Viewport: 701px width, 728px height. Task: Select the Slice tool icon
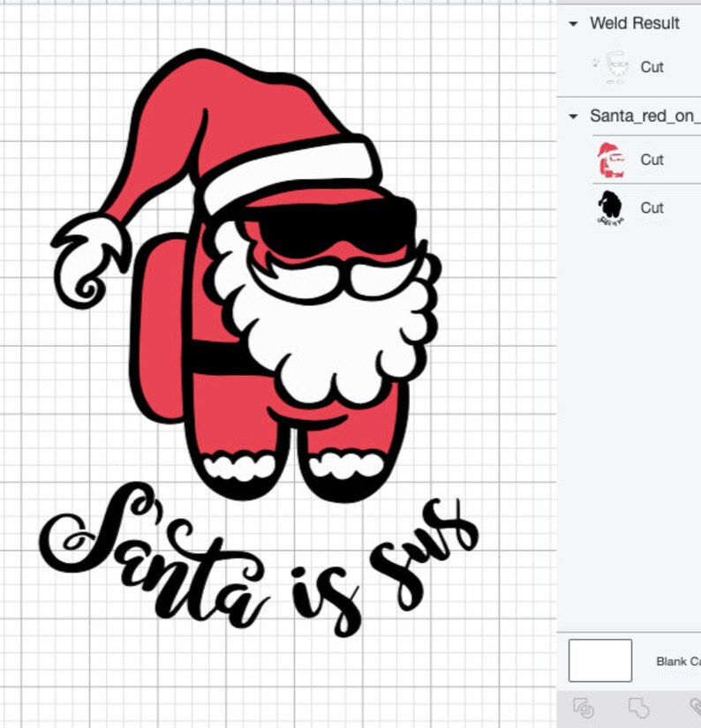tap(584, 709)
